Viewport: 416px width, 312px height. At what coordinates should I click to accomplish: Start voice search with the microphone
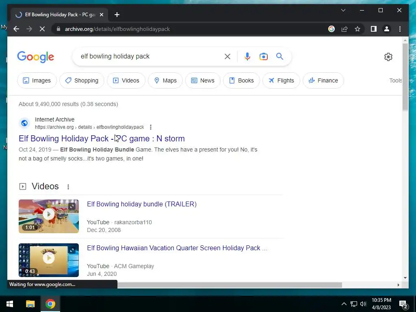click(x=247, y=56)
